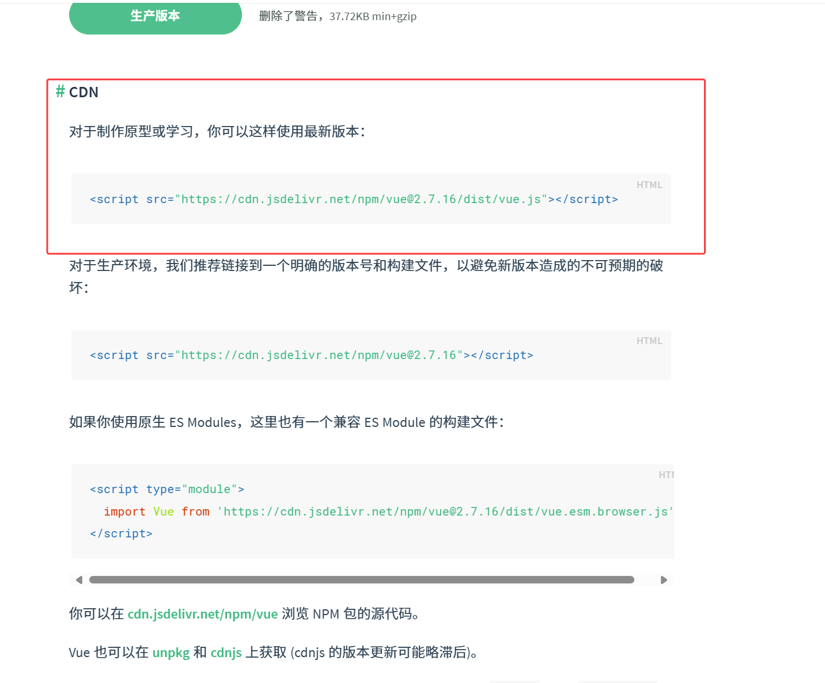This screenshot has width=825, height=683.
Task: Click the paragraph 对于制作原型或学习
Action: coord(217,132)
